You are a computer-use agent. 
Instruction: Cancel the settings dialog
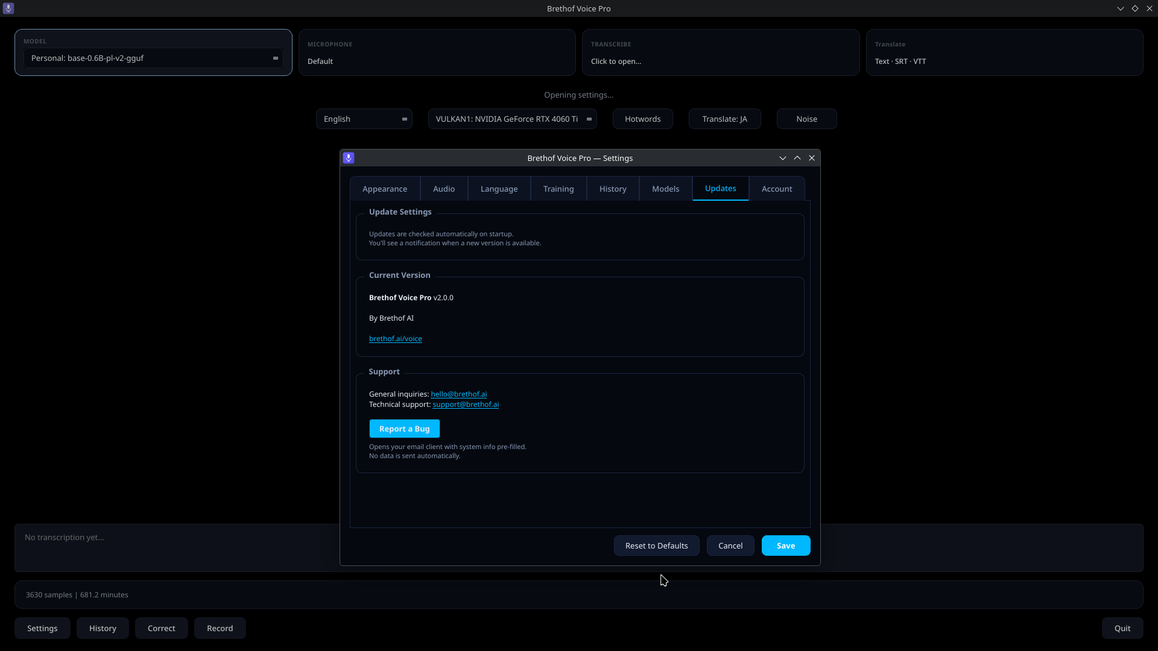pyautogui.click(x=730, y=546)
